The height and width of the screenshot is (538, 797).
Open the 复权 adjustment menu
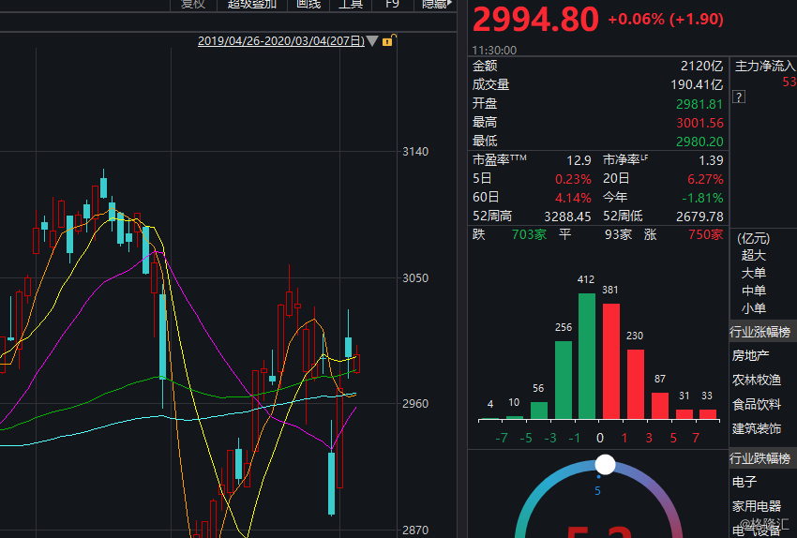tap(193, 4)
